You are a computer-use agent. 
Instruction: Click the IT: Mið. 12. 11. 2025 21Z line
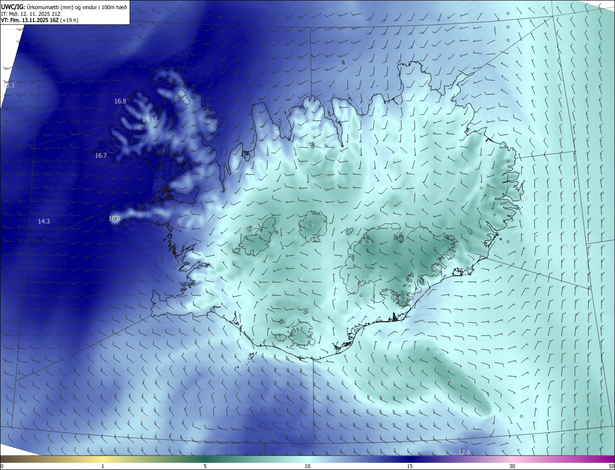[32, 14]
